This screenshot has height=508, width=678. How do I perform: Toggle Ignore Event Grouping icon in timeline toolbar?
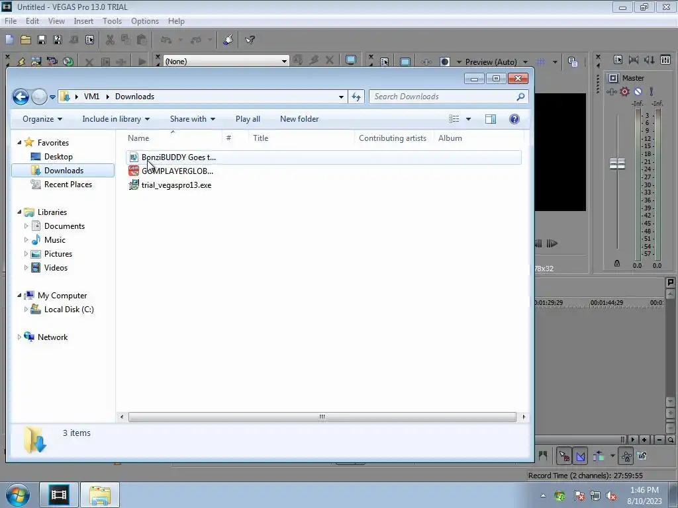(x=642, y=456)
